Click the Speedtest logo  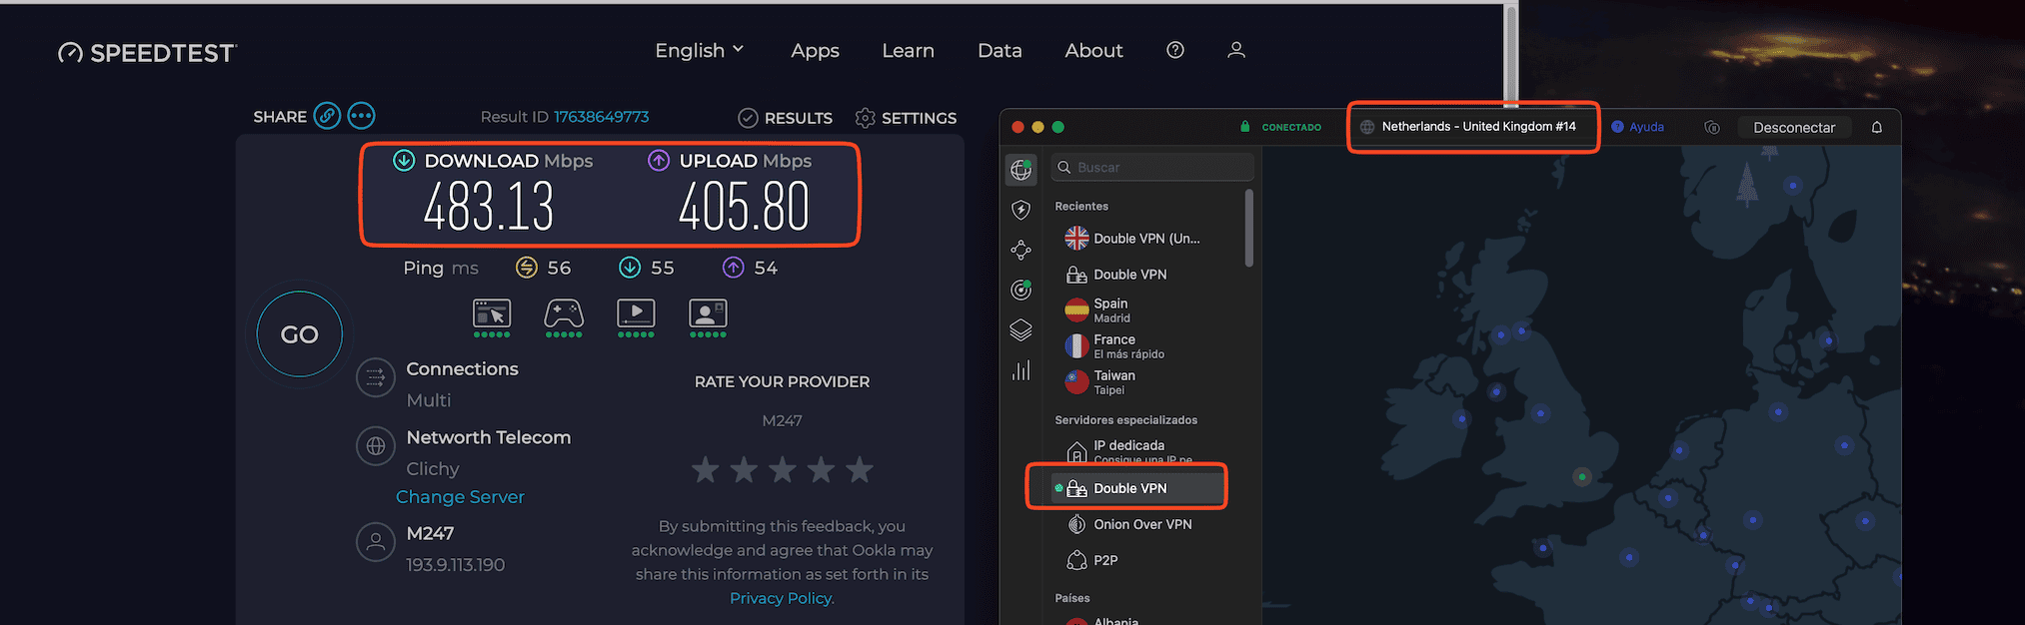pos(147,52)
